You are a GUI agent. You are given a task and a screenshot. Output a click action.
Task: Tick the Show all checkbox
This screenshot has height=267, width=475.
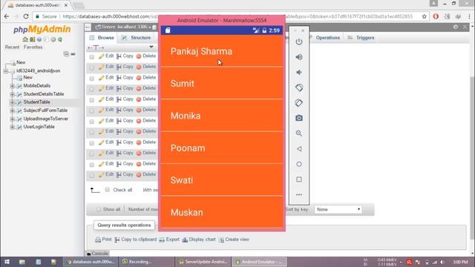pos(99,209)
